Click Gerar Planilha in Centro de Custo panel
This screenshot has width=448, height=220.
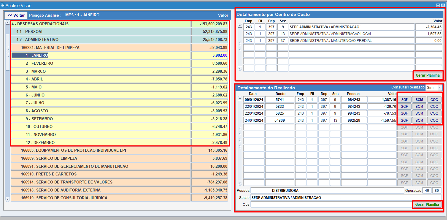click(x=428, y=75)
